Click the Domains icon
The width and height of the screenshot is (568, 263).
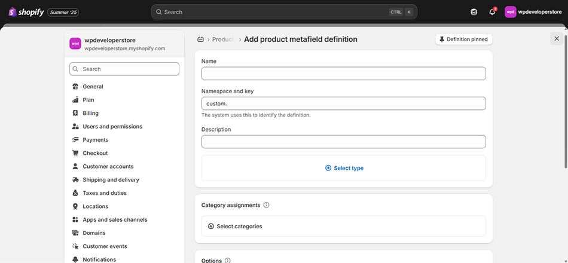point(75,233)
